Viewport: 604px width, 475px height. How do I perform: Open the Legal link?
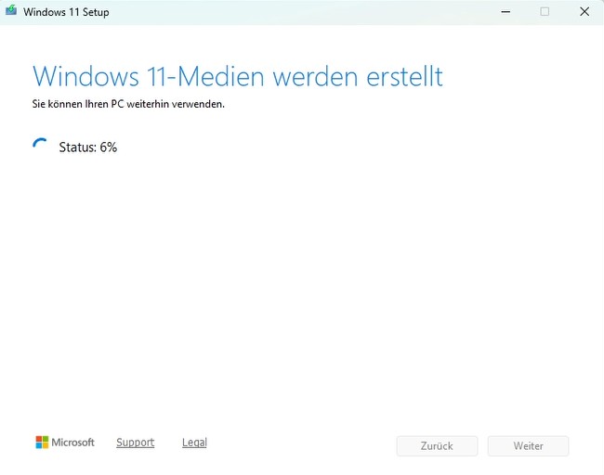[194, 443]
